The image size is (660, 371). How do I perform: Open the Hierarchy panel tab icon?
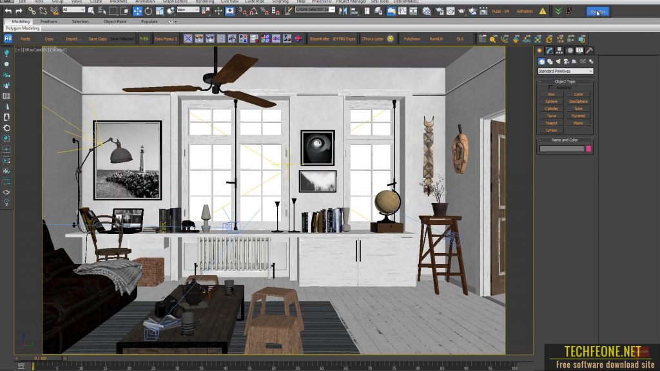coord(559,50)
